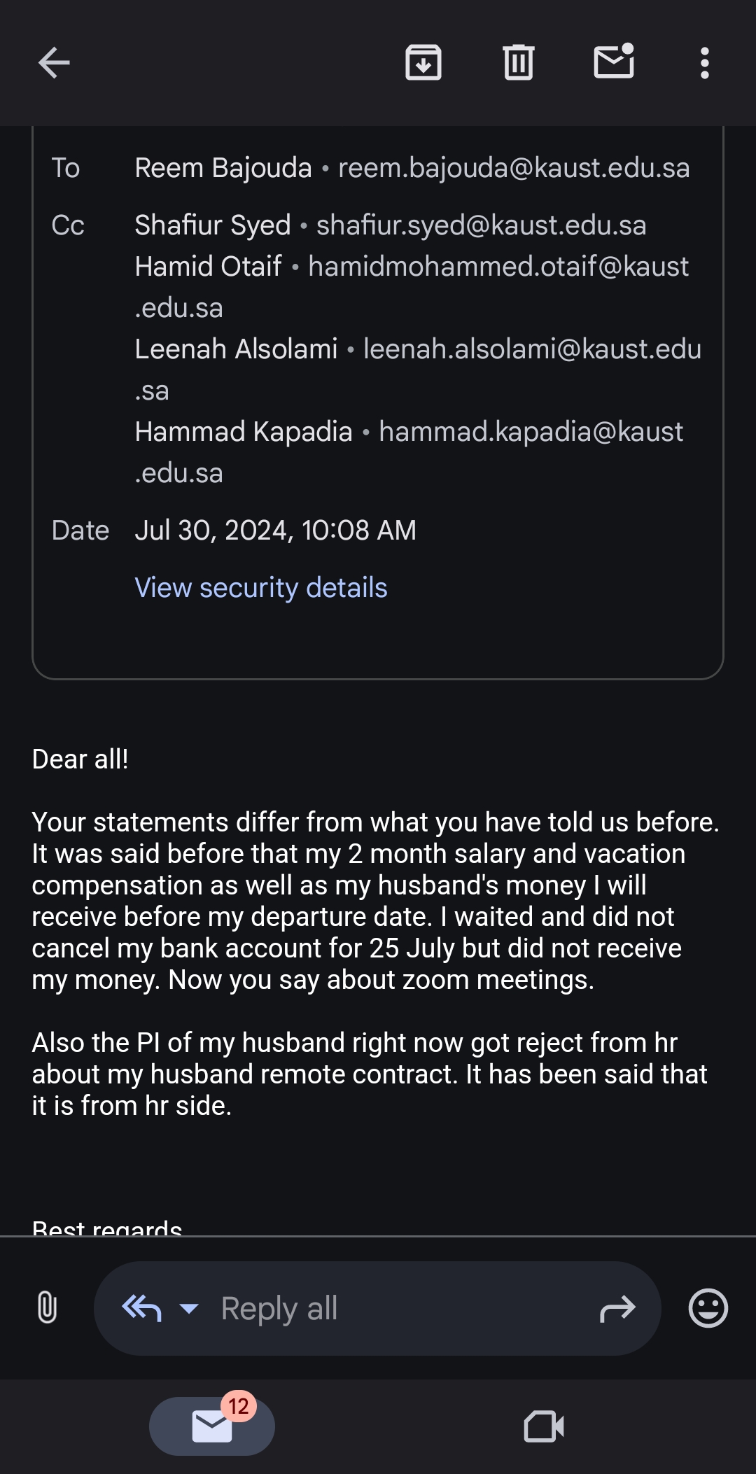Open the three-dot more options menu

(x=705, y=63)
